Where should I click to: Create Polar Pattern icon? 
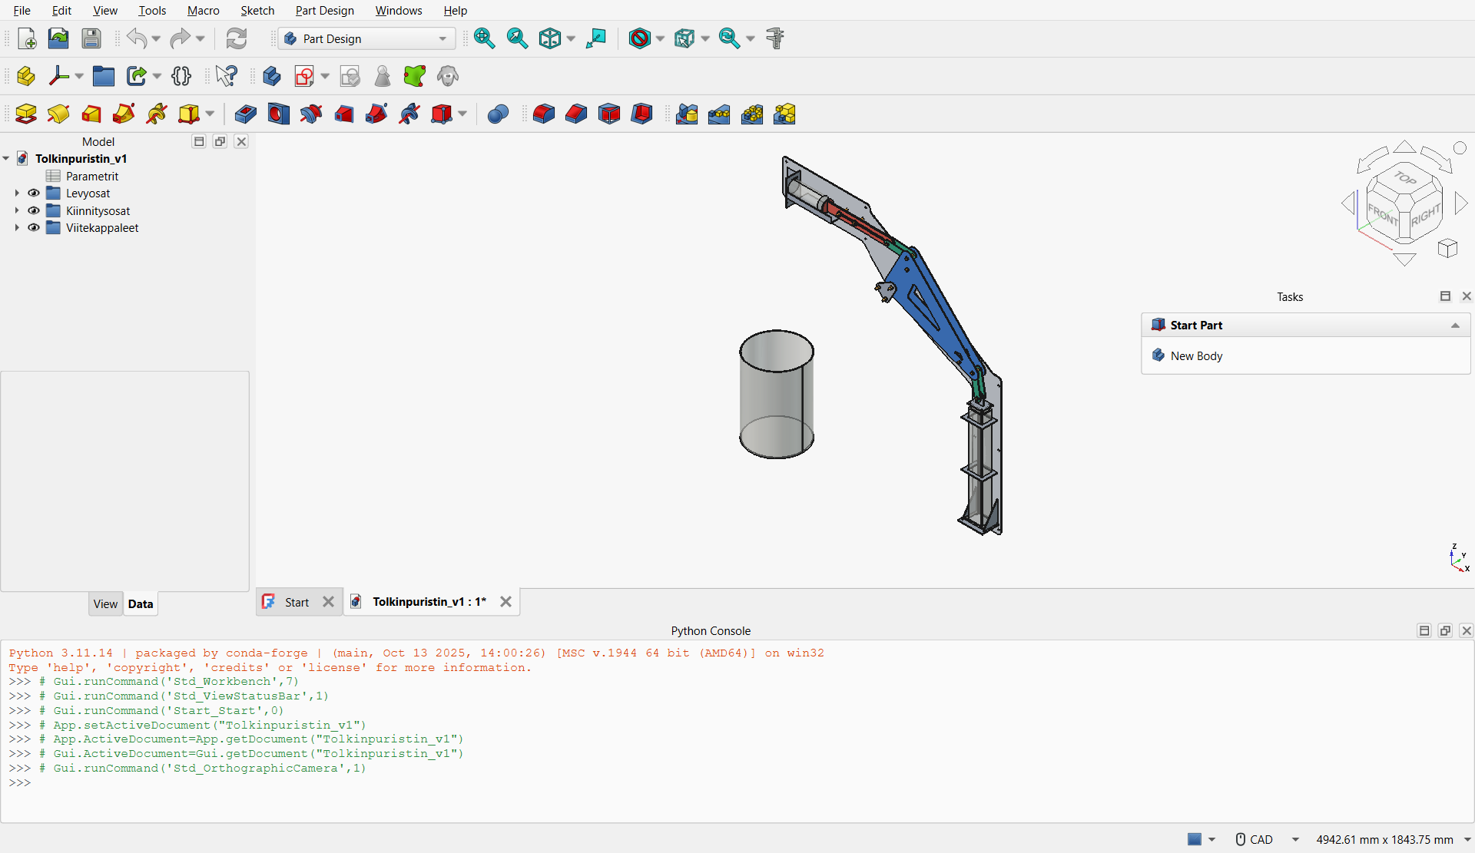pyautogui.click(x=752, y=114)
